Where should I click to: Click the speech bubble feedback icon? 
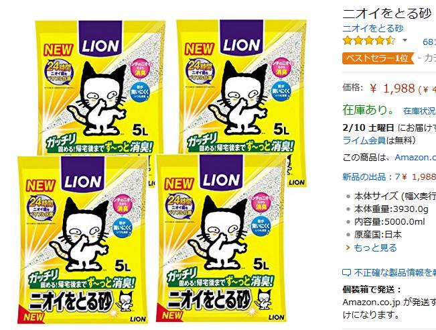click(x=346, y=272)
